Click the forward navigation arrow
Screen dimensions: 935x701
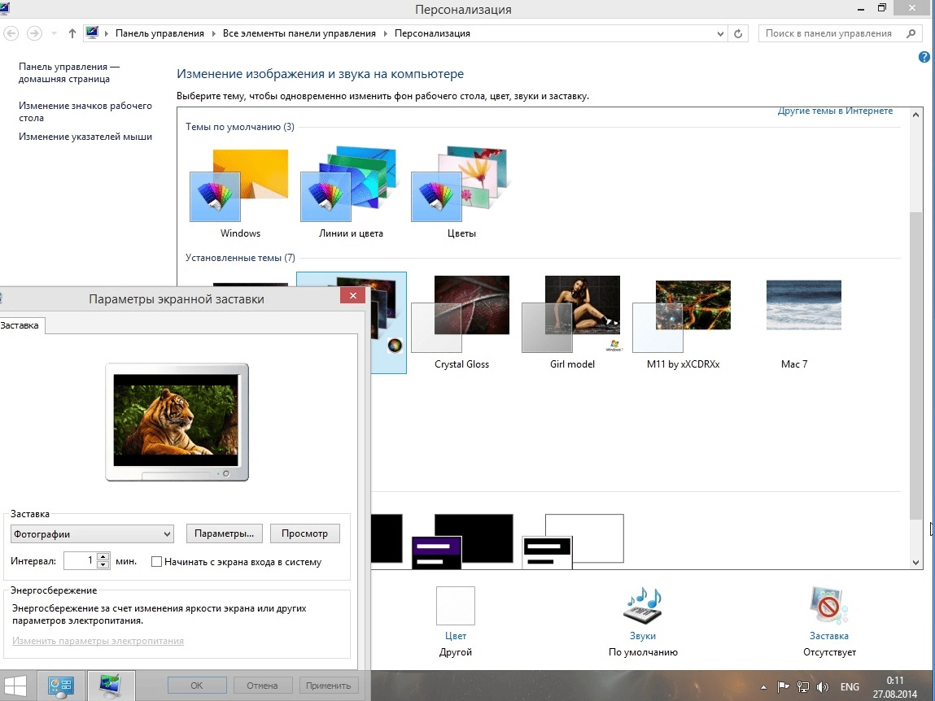click(35, 33)
